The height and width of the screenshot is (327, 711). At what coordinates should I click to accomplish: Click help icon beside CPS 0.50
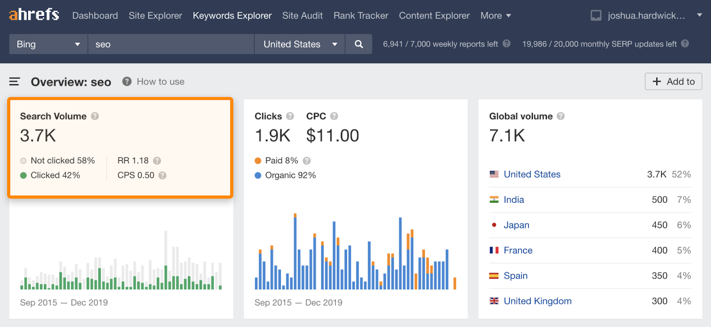click(x=163, y=175)
